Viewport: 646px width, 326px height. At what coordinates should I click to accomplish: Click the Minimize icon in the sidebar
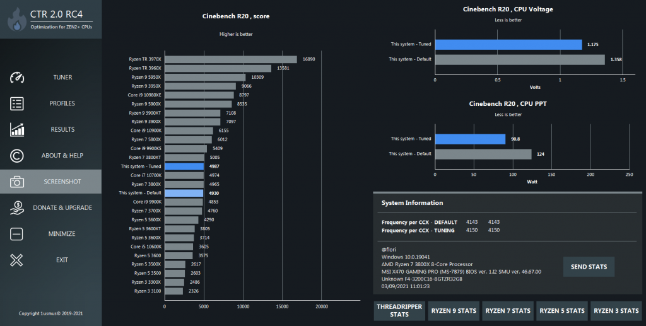click(17, 234)
